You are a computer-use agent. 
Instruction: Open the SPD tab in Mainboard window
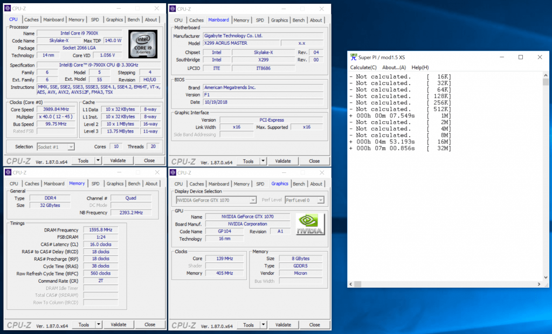(x=260, y=20)
